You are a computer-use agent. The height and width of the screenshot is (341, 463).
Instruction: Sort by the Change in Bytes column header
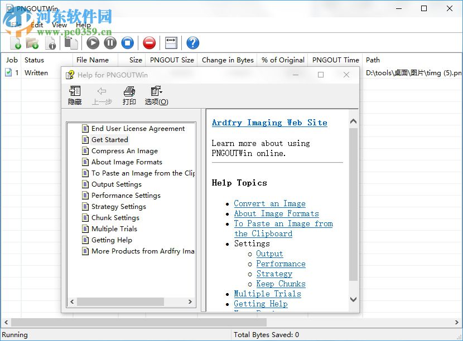[x=228, y=60]
